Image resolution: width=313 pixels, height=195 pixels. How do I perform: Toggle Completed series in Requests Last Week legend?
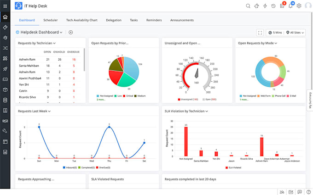(x=87, y=167)
